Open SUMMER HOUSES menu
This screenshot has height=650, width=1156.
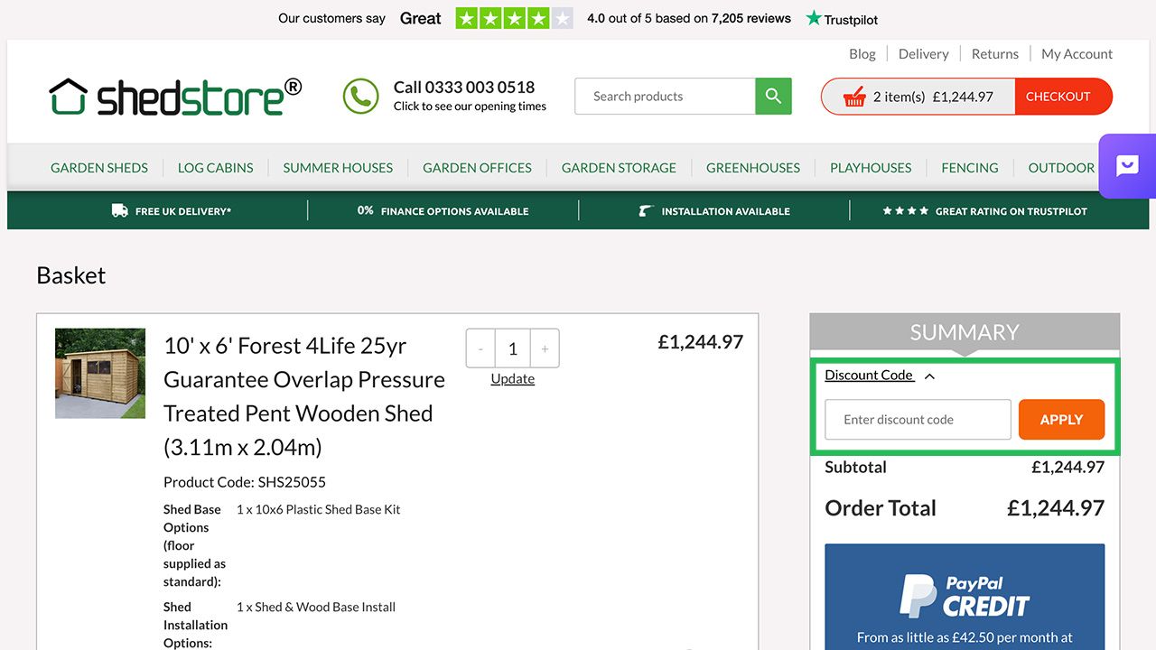coord(338,168)
